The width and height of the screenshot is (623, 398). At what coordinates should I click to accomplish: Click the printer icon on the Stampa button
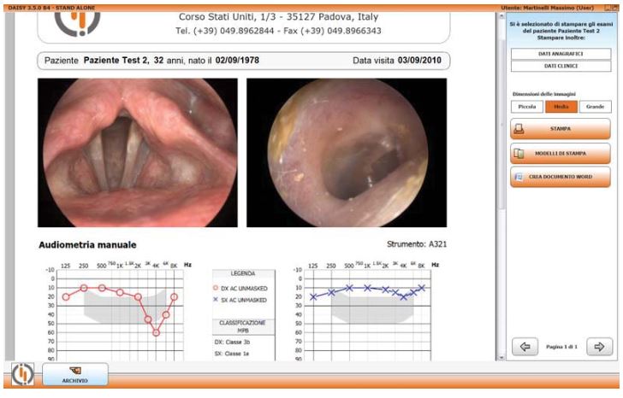point(519,130)
